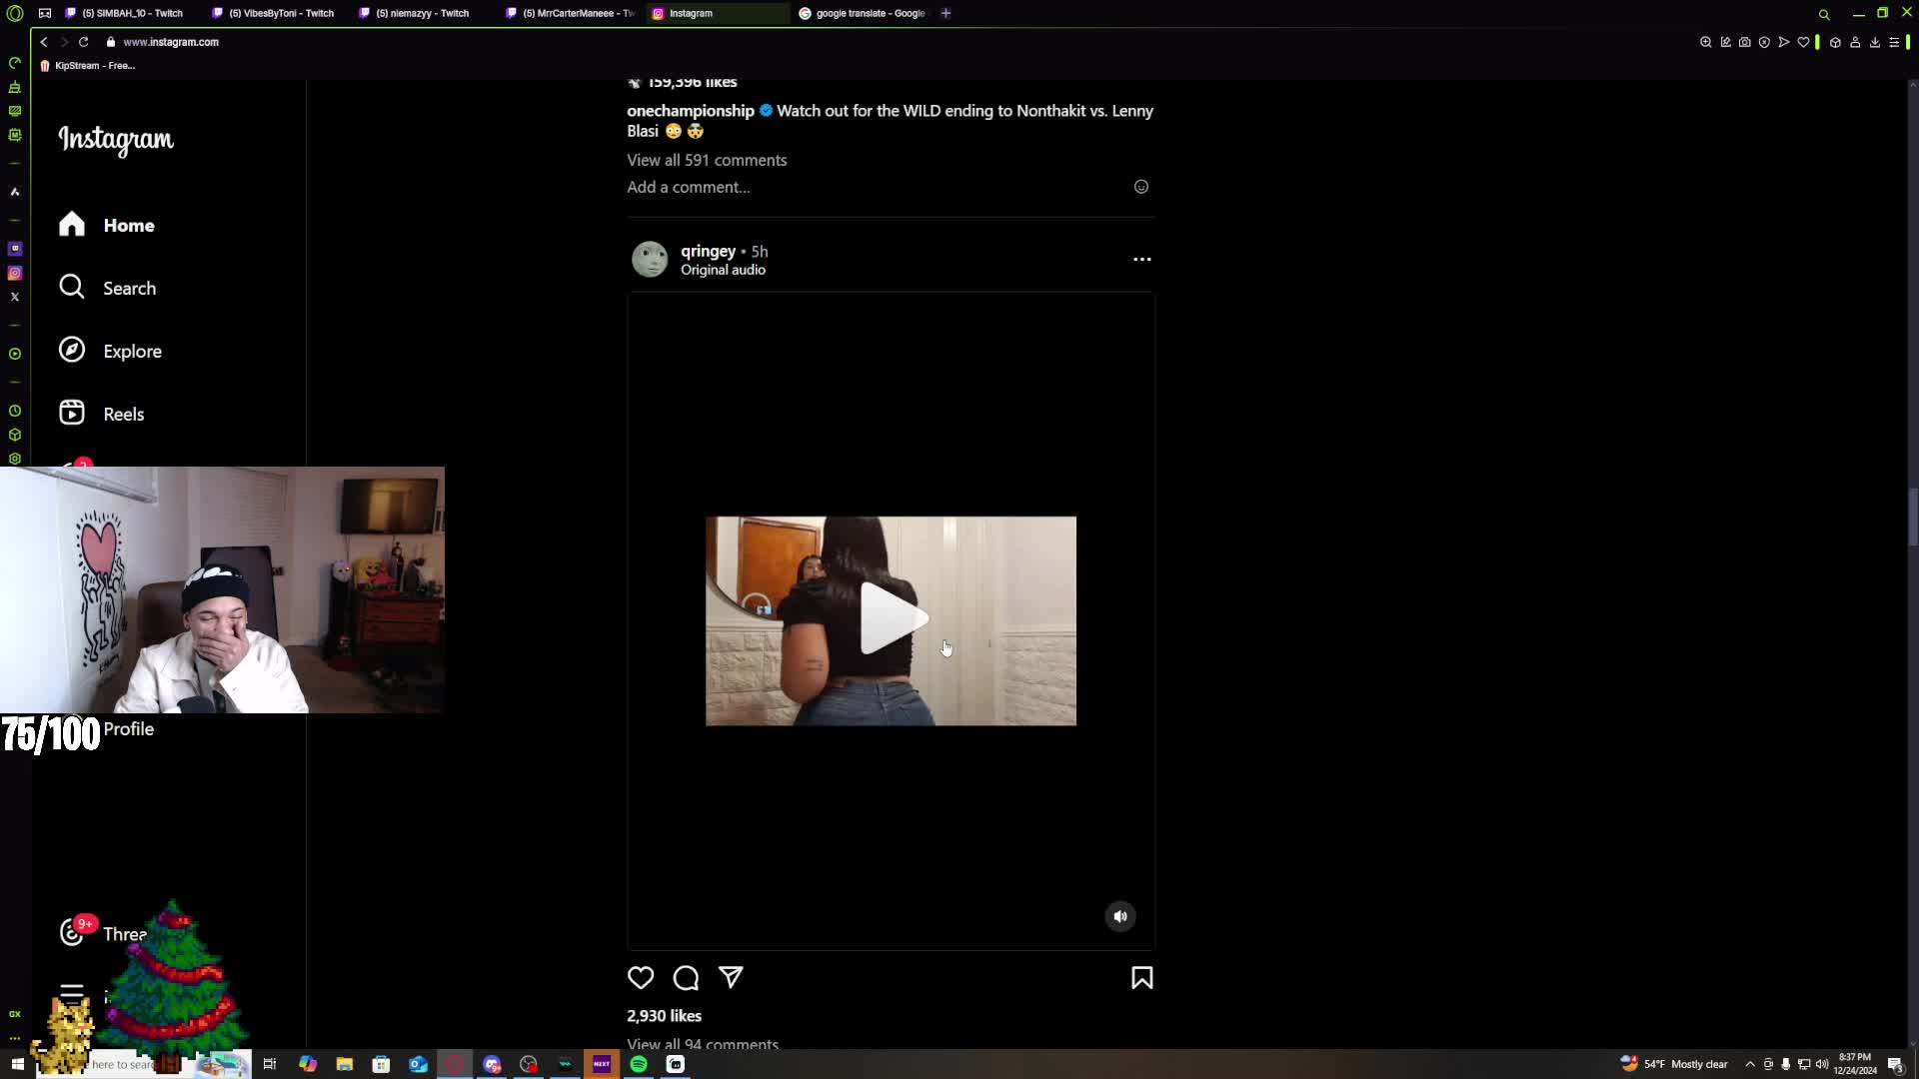Reload the Instagram page
The height and width of the screenshot is (1079, 1919).
tap(84, 42)
